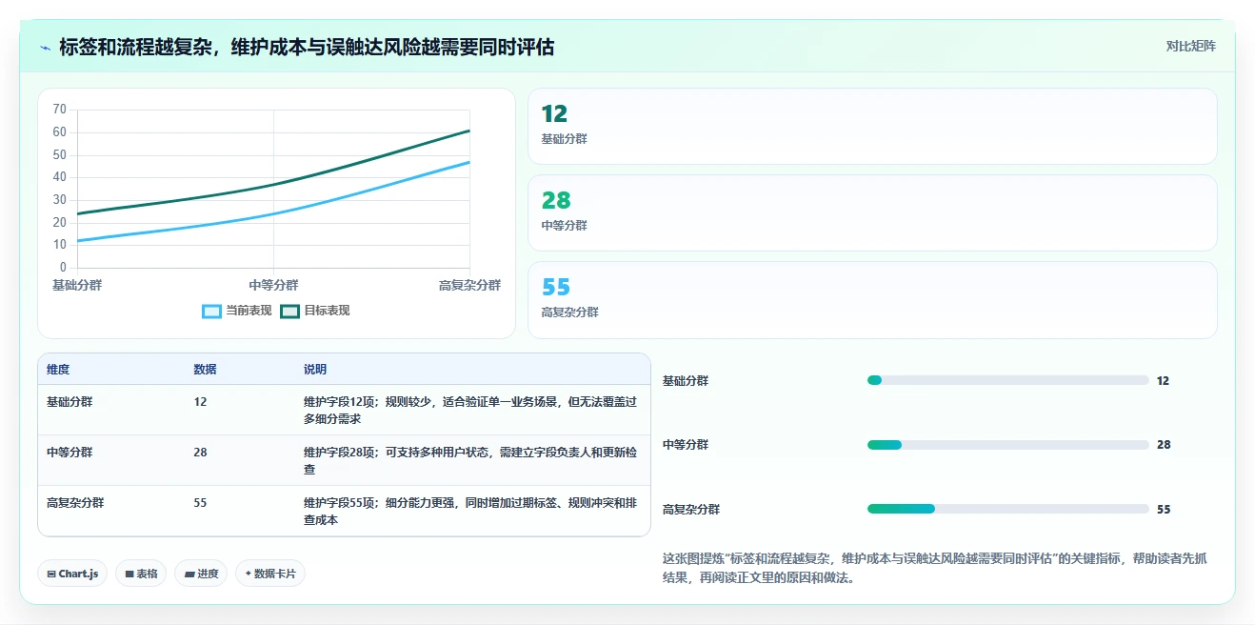1255x625 pixels.
Task: Click the 数据 column header
Action: pyautogui.click(x=205, y=370)
